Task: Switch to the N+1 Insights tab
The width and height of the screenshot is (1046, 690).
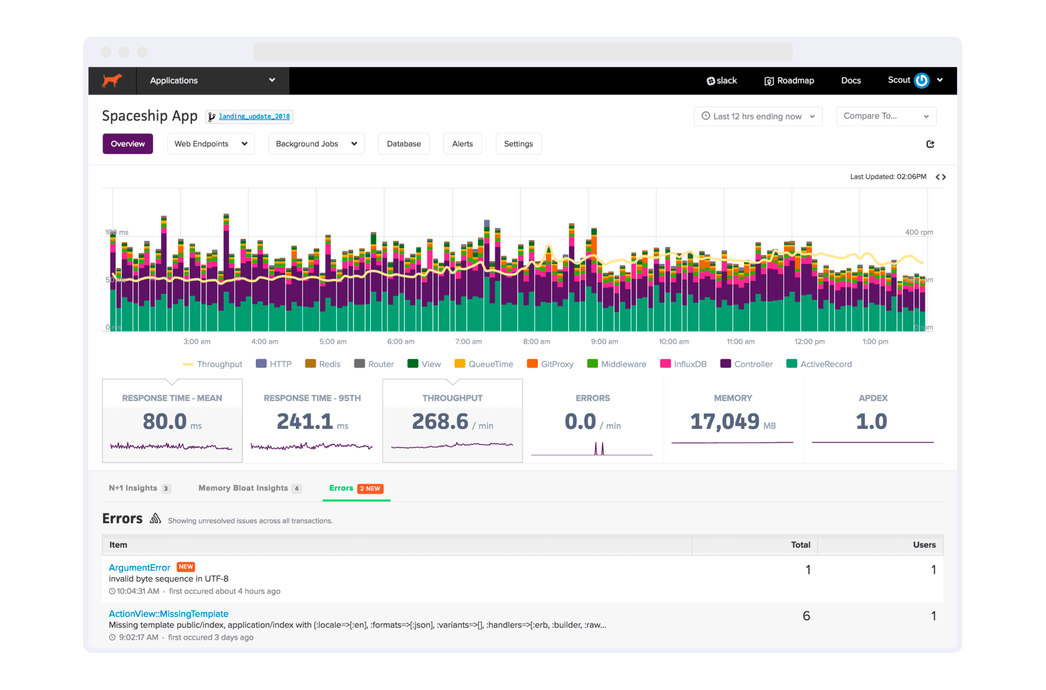Action: [140, 488]
